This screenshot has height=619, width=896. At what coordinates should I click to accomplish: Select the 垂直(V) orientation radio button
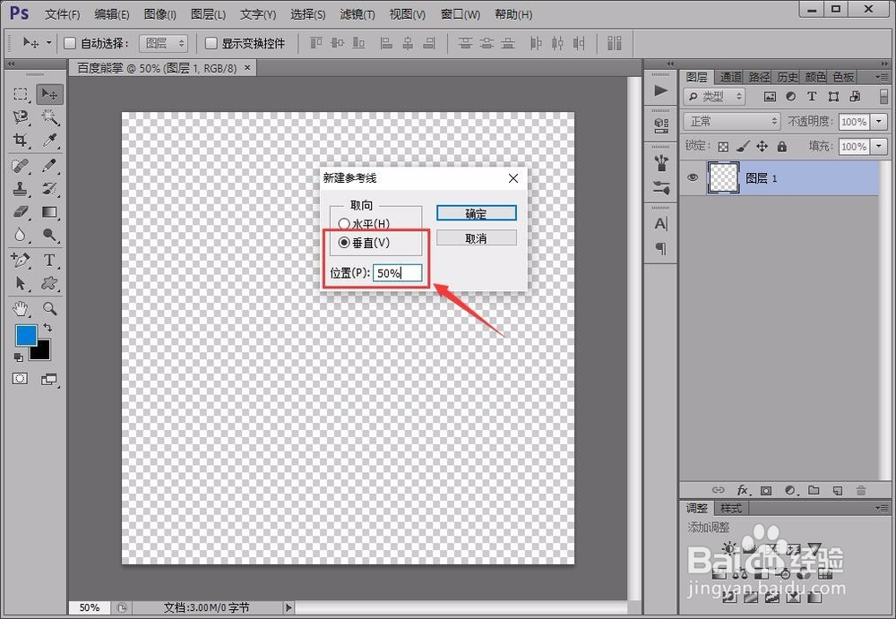click(344, 243)
